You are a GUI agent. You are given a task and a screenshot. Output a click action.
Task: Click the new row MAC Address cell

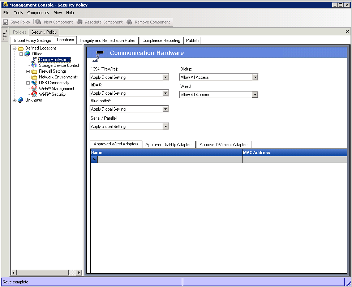295,159
